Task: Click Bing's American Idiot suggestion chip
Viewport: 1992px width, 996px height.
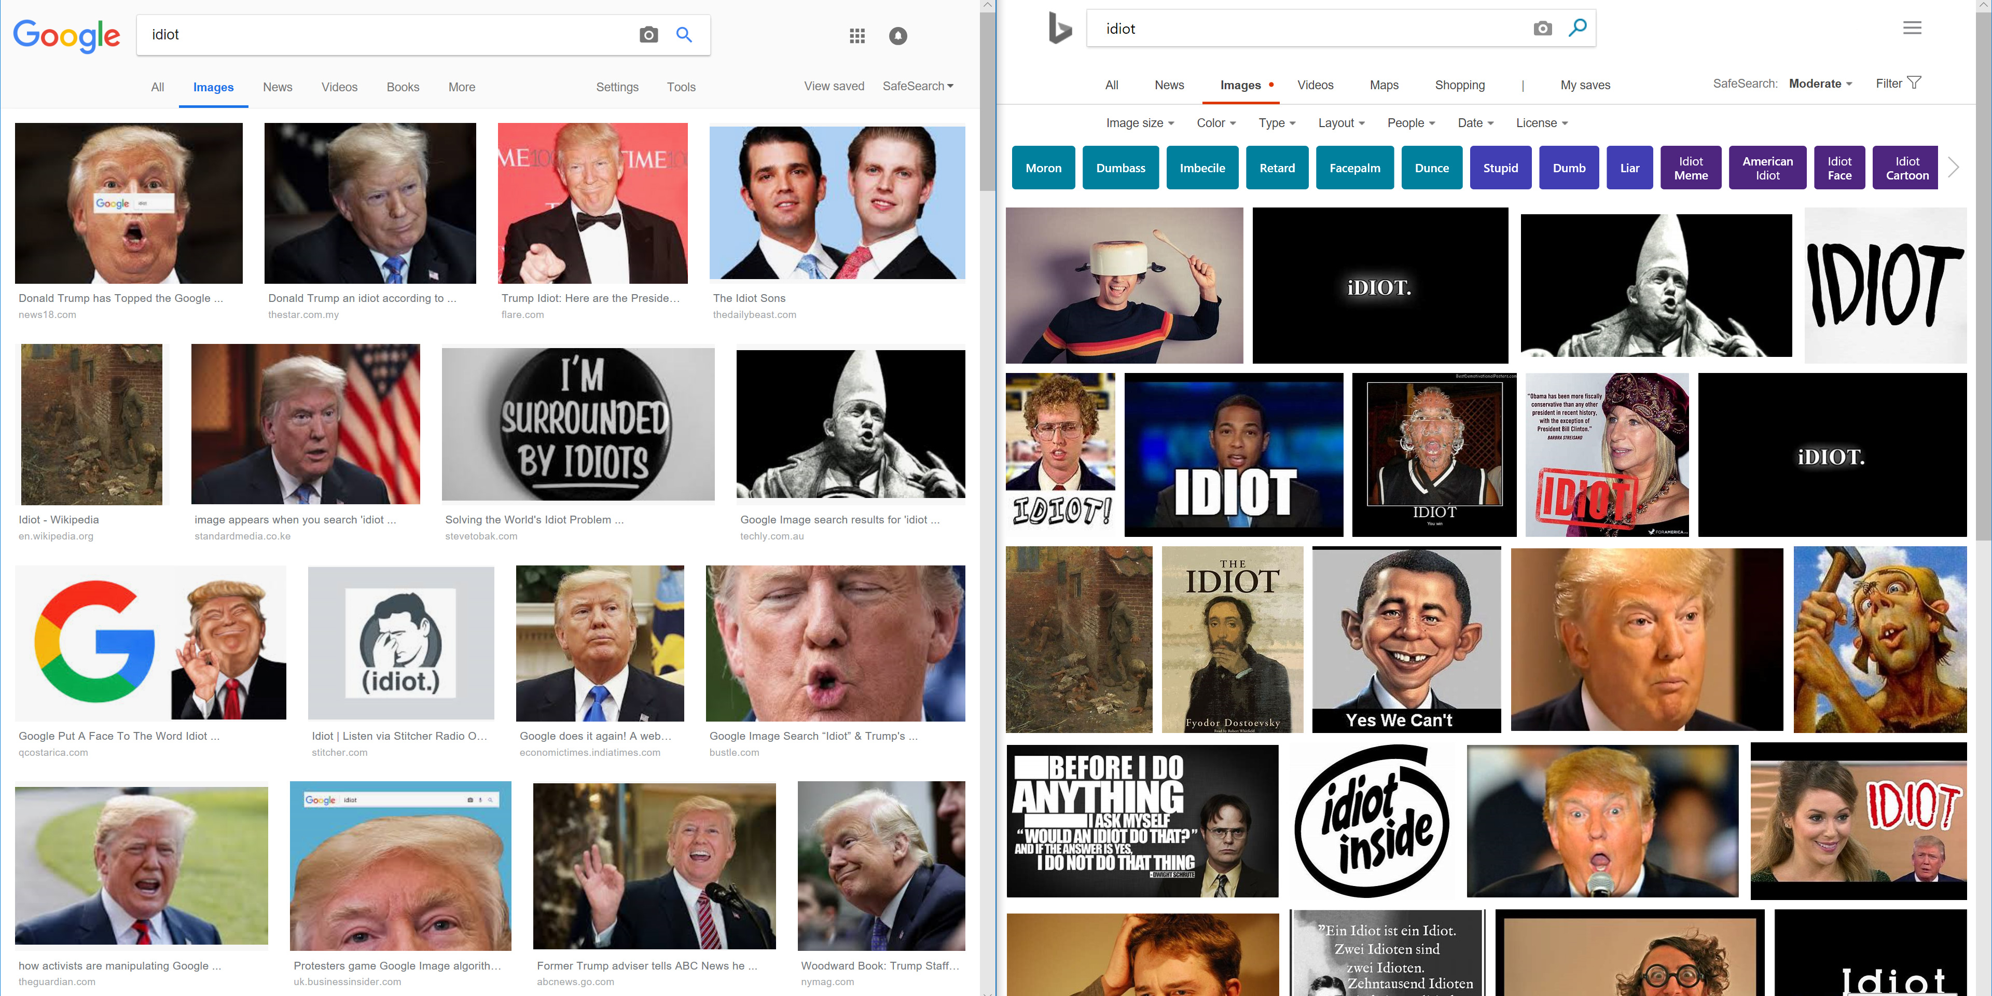Action: [1767, 168]
